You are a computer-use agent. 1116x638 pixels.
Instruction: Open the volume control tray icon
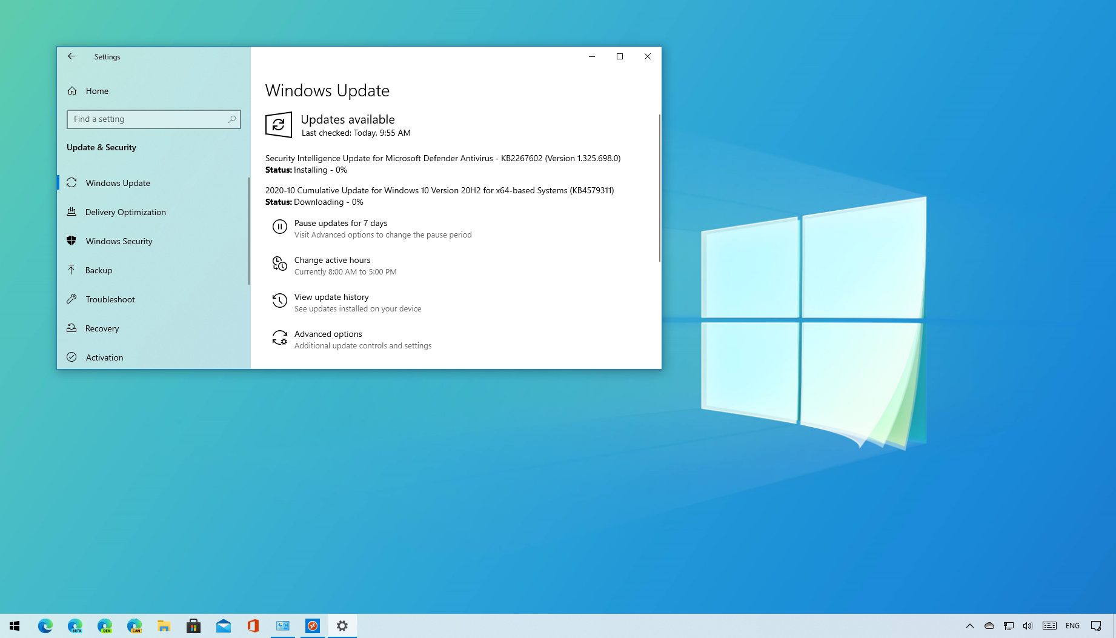pyautogui.click(x=1028, y=626)
